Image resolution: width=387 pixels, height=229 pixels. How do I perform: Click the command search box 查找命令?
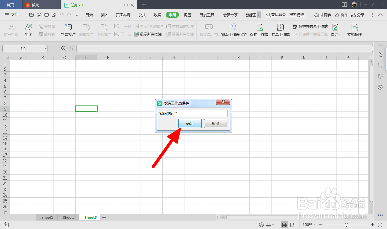pos(285,15)
